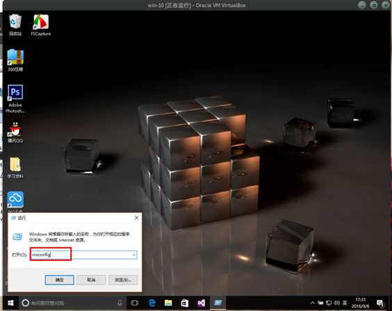
Task: Open Visual Studio from the taskbar
Action: pyautogui.click(x=202, y=303)
